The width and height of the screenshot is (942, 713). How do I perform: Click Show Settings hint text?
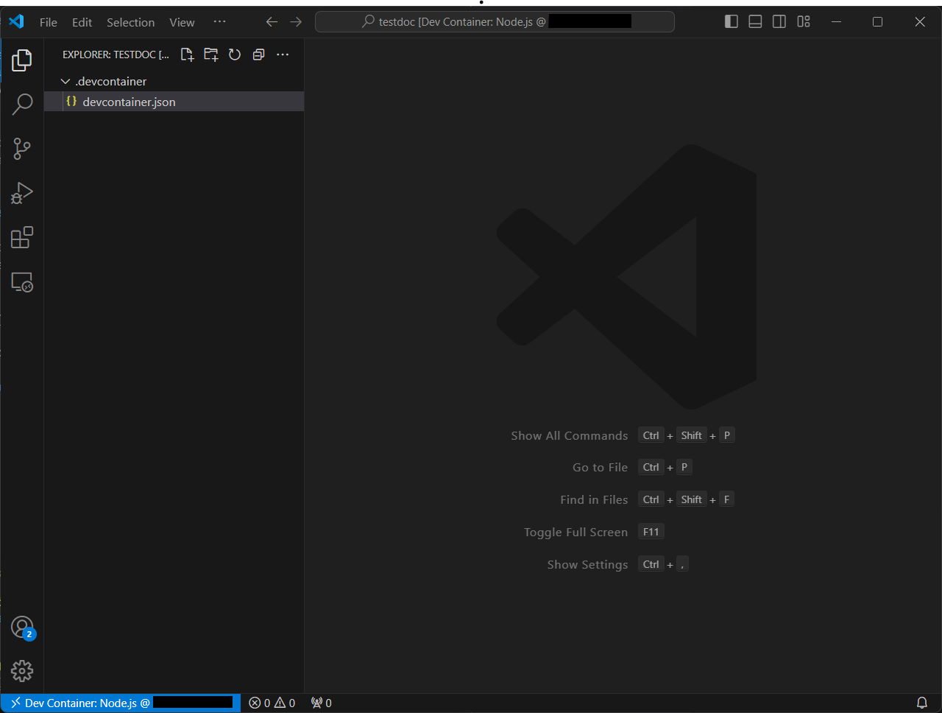[588, 564]
